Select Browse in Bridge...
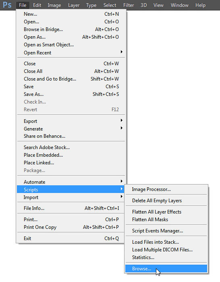 tap(71, 29)
